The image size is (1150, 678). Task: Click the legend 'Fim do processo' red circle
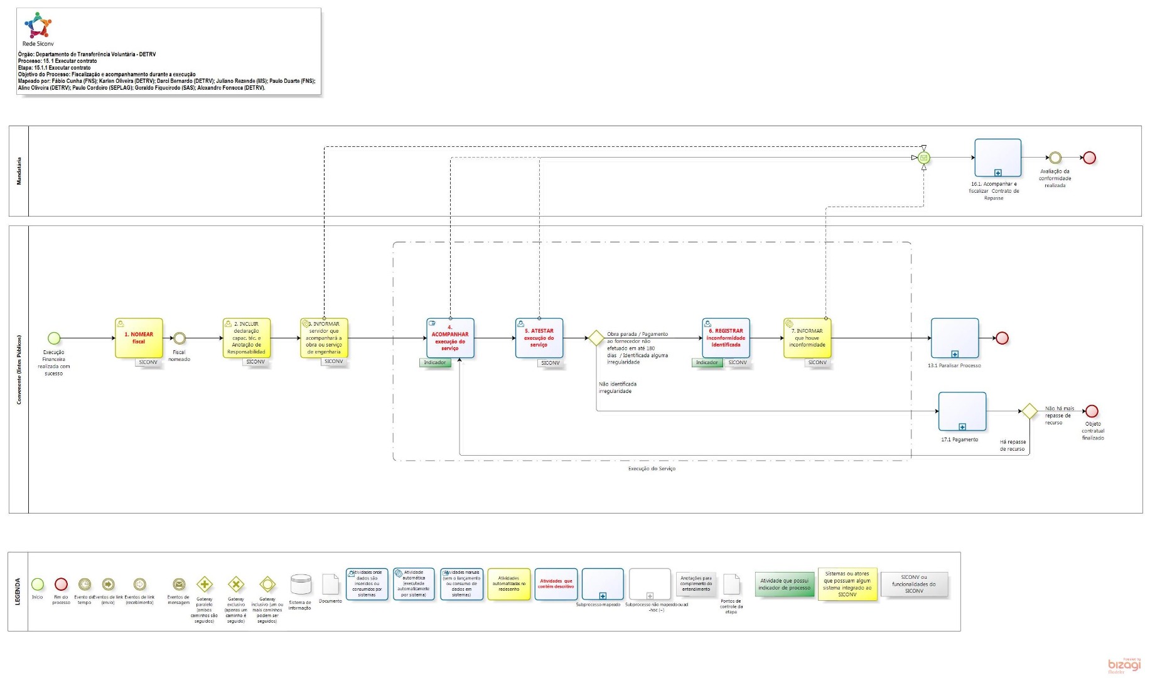pyautogui.click(x=61, y=584)
